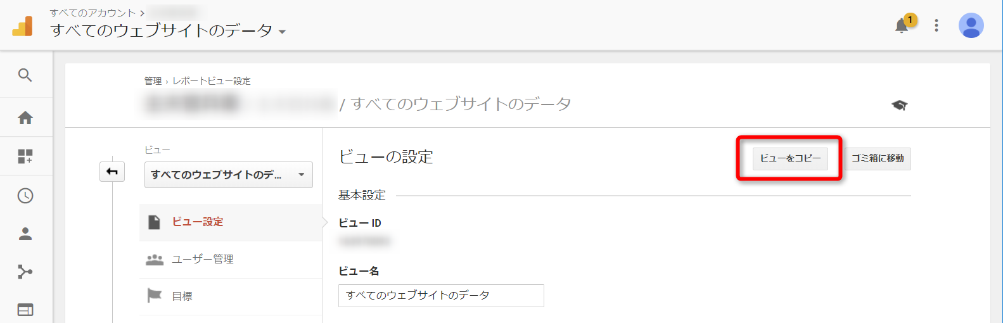Screen dimensions: 1003x323
Task: Go to Home via house icon
Action: 25,118
